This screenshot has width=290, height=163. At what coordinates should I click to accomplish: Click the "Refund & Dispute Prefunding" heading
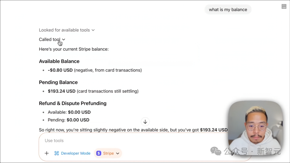click(73, 103)
